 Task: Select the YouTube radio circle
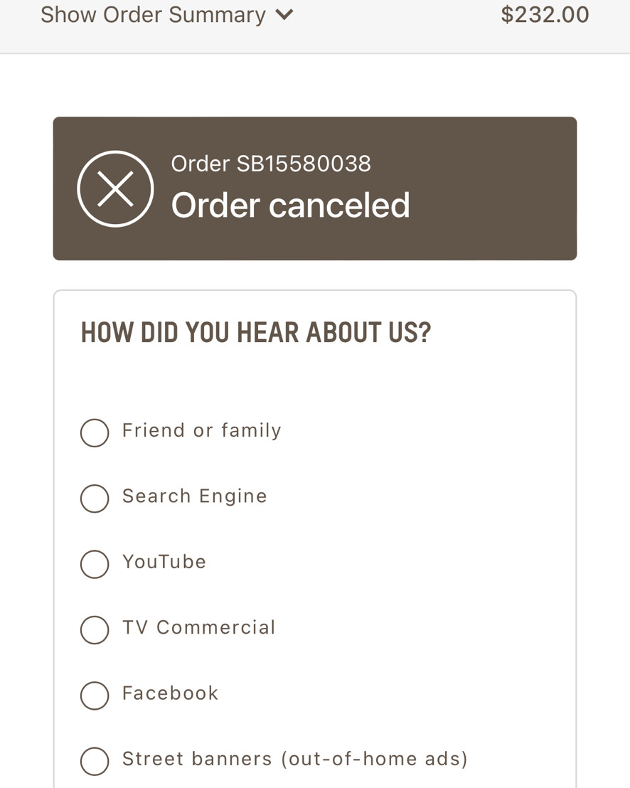pyautogui.click(x=95, y=565)
